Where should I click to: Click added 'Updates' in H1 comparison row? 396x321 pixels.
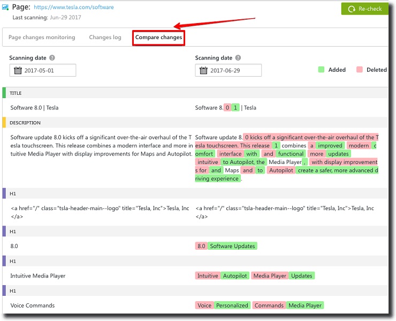[301, 276]
